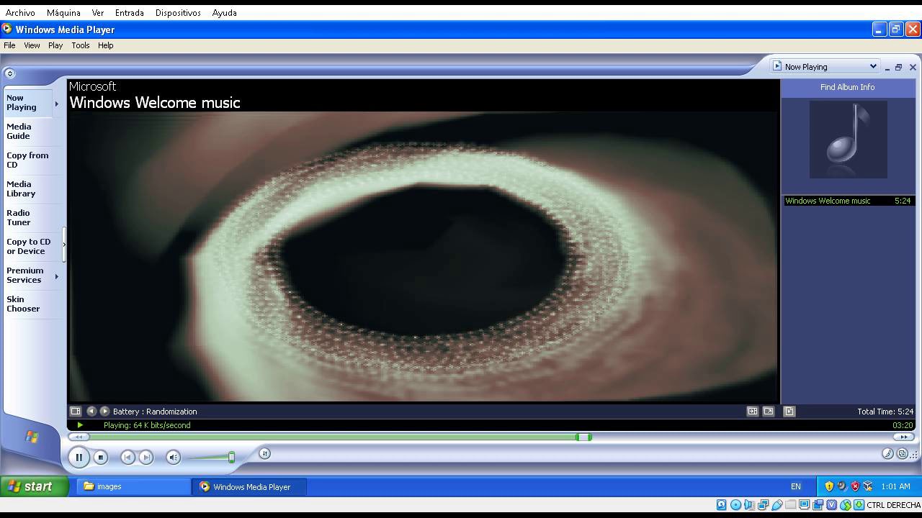Open the VirtualBox Máquina menu
Screen dimensions: 922x518
(63, 13)
